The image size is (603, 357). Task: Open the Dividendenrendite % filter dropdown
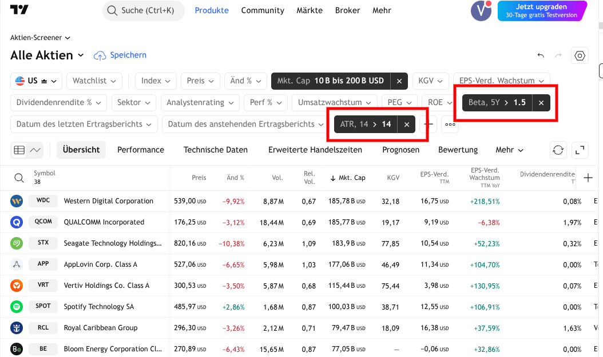[58, 102]
